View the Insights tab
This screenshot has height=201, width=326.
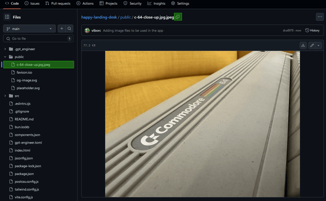(156, 4)
